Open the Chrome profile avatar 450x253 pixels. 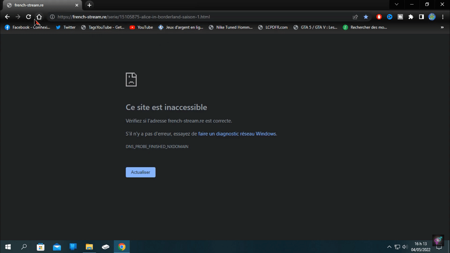tap(432, 17)
